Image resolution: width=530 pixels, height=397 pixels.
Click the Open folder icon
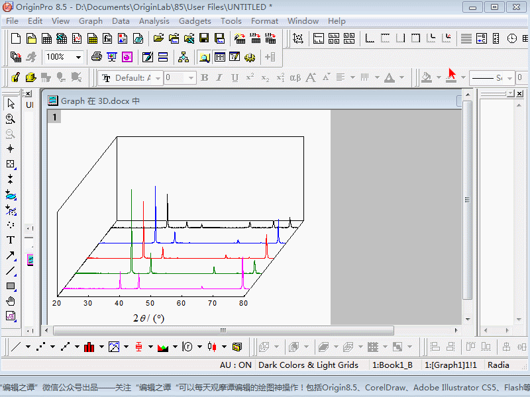(x=158, y=38)
